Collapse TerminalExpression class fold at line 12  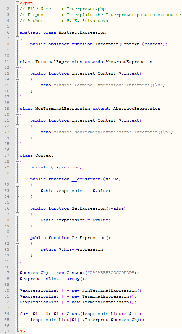coord(17,67)
